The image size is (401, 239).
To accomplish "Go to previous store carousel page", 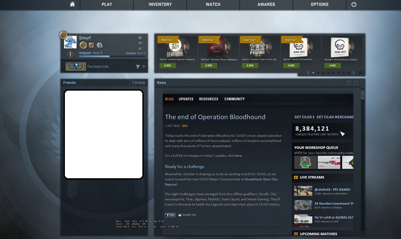I will (308, 73).
